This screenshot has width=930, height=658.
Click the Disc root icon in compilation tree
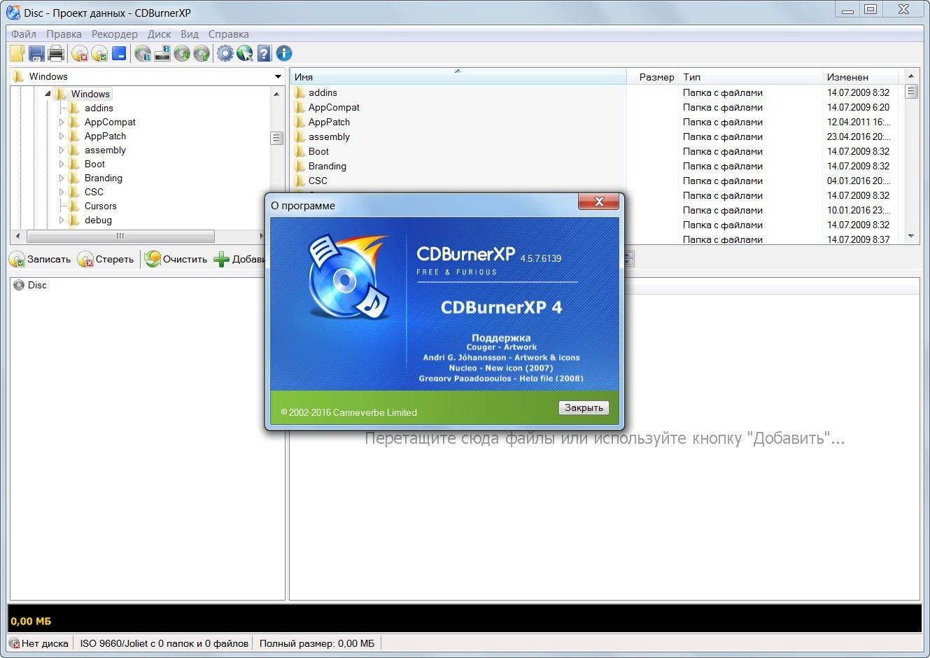click(x=19, y=285)
